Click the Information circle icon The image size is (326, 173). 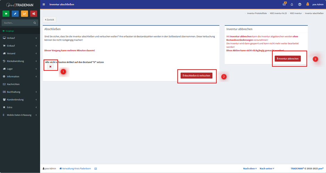click(4, 76)
